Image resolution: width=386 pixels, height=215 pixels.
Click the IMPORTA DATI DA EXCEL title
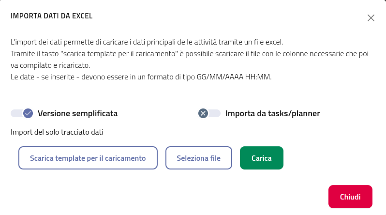coord(52,16)
